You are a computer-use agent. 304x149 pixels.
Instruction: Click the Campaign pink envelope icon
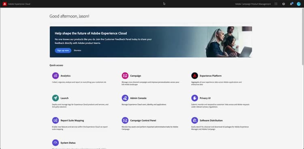[x=125, y=76]
